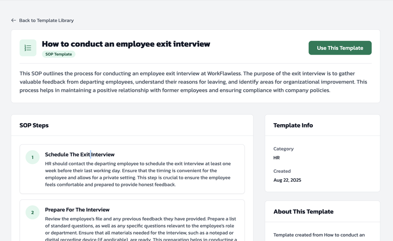
Task: Click the SOP overview description paragraph
Action: (193, 82)
